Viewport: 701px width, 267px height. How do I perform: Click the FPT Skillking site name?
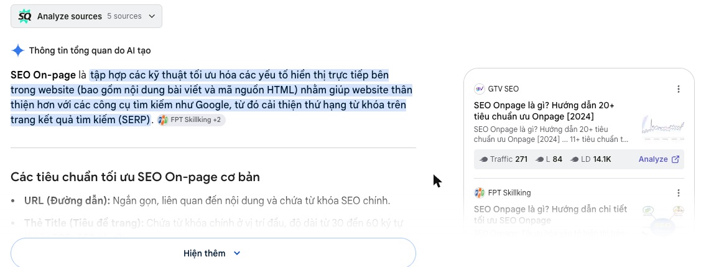[509, 193]
